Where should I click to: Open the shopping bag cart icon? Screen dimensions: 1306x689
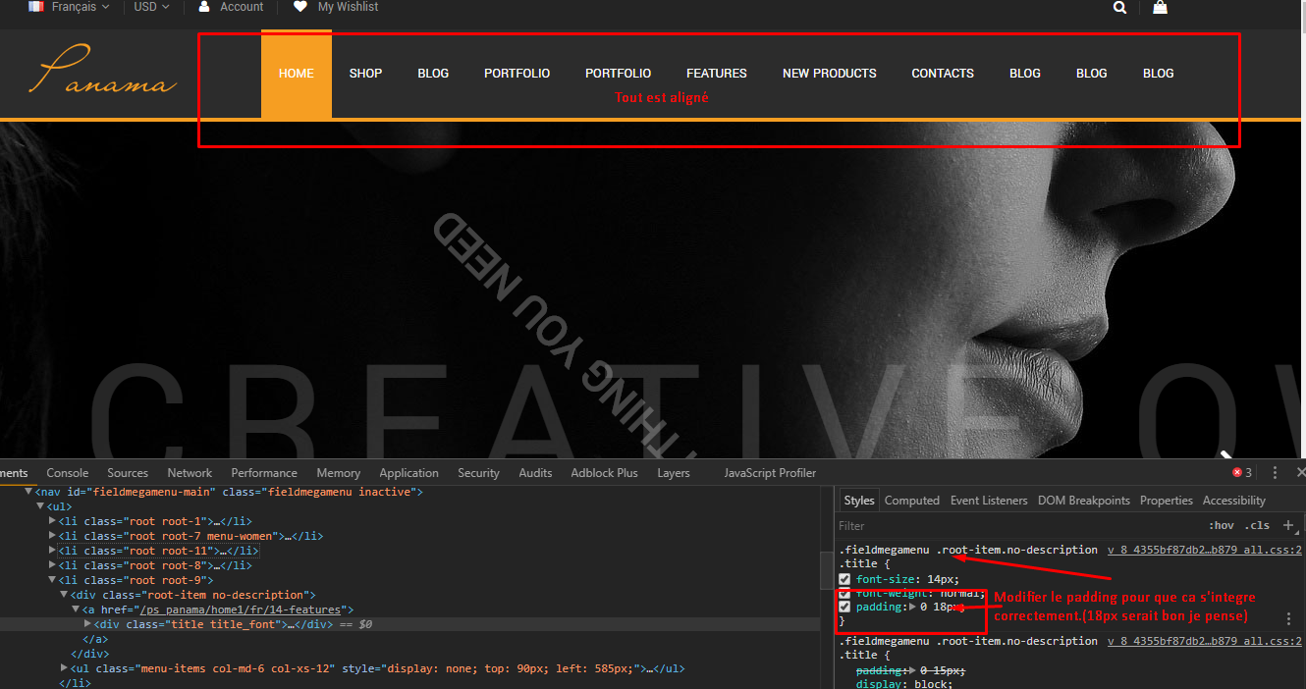(x=1160, y=7)
